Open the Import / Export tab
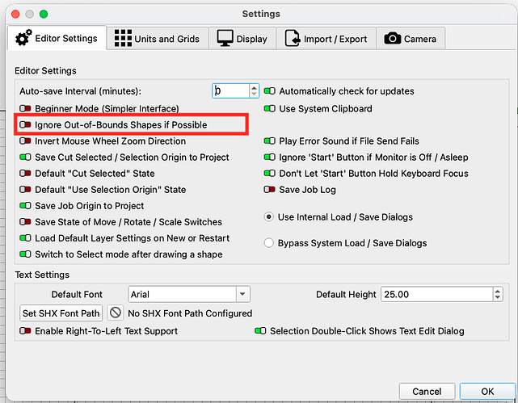518x403 pixels. 324,38
